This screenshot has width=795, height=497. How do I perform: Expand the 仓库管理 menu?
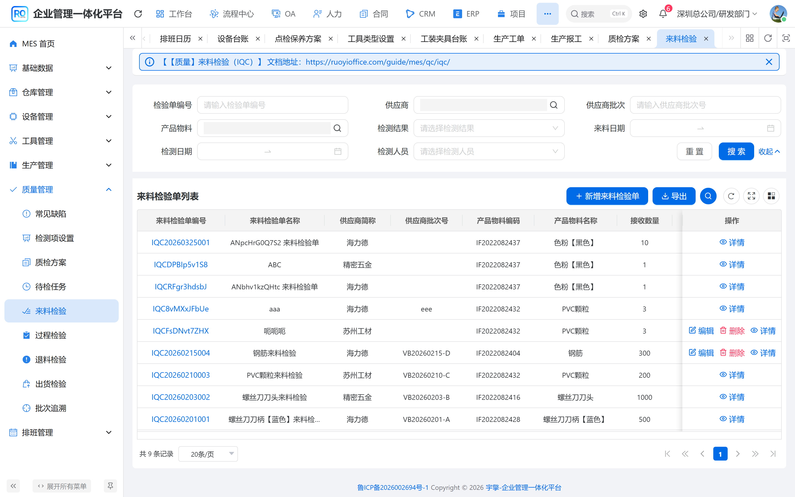(62, 92)
